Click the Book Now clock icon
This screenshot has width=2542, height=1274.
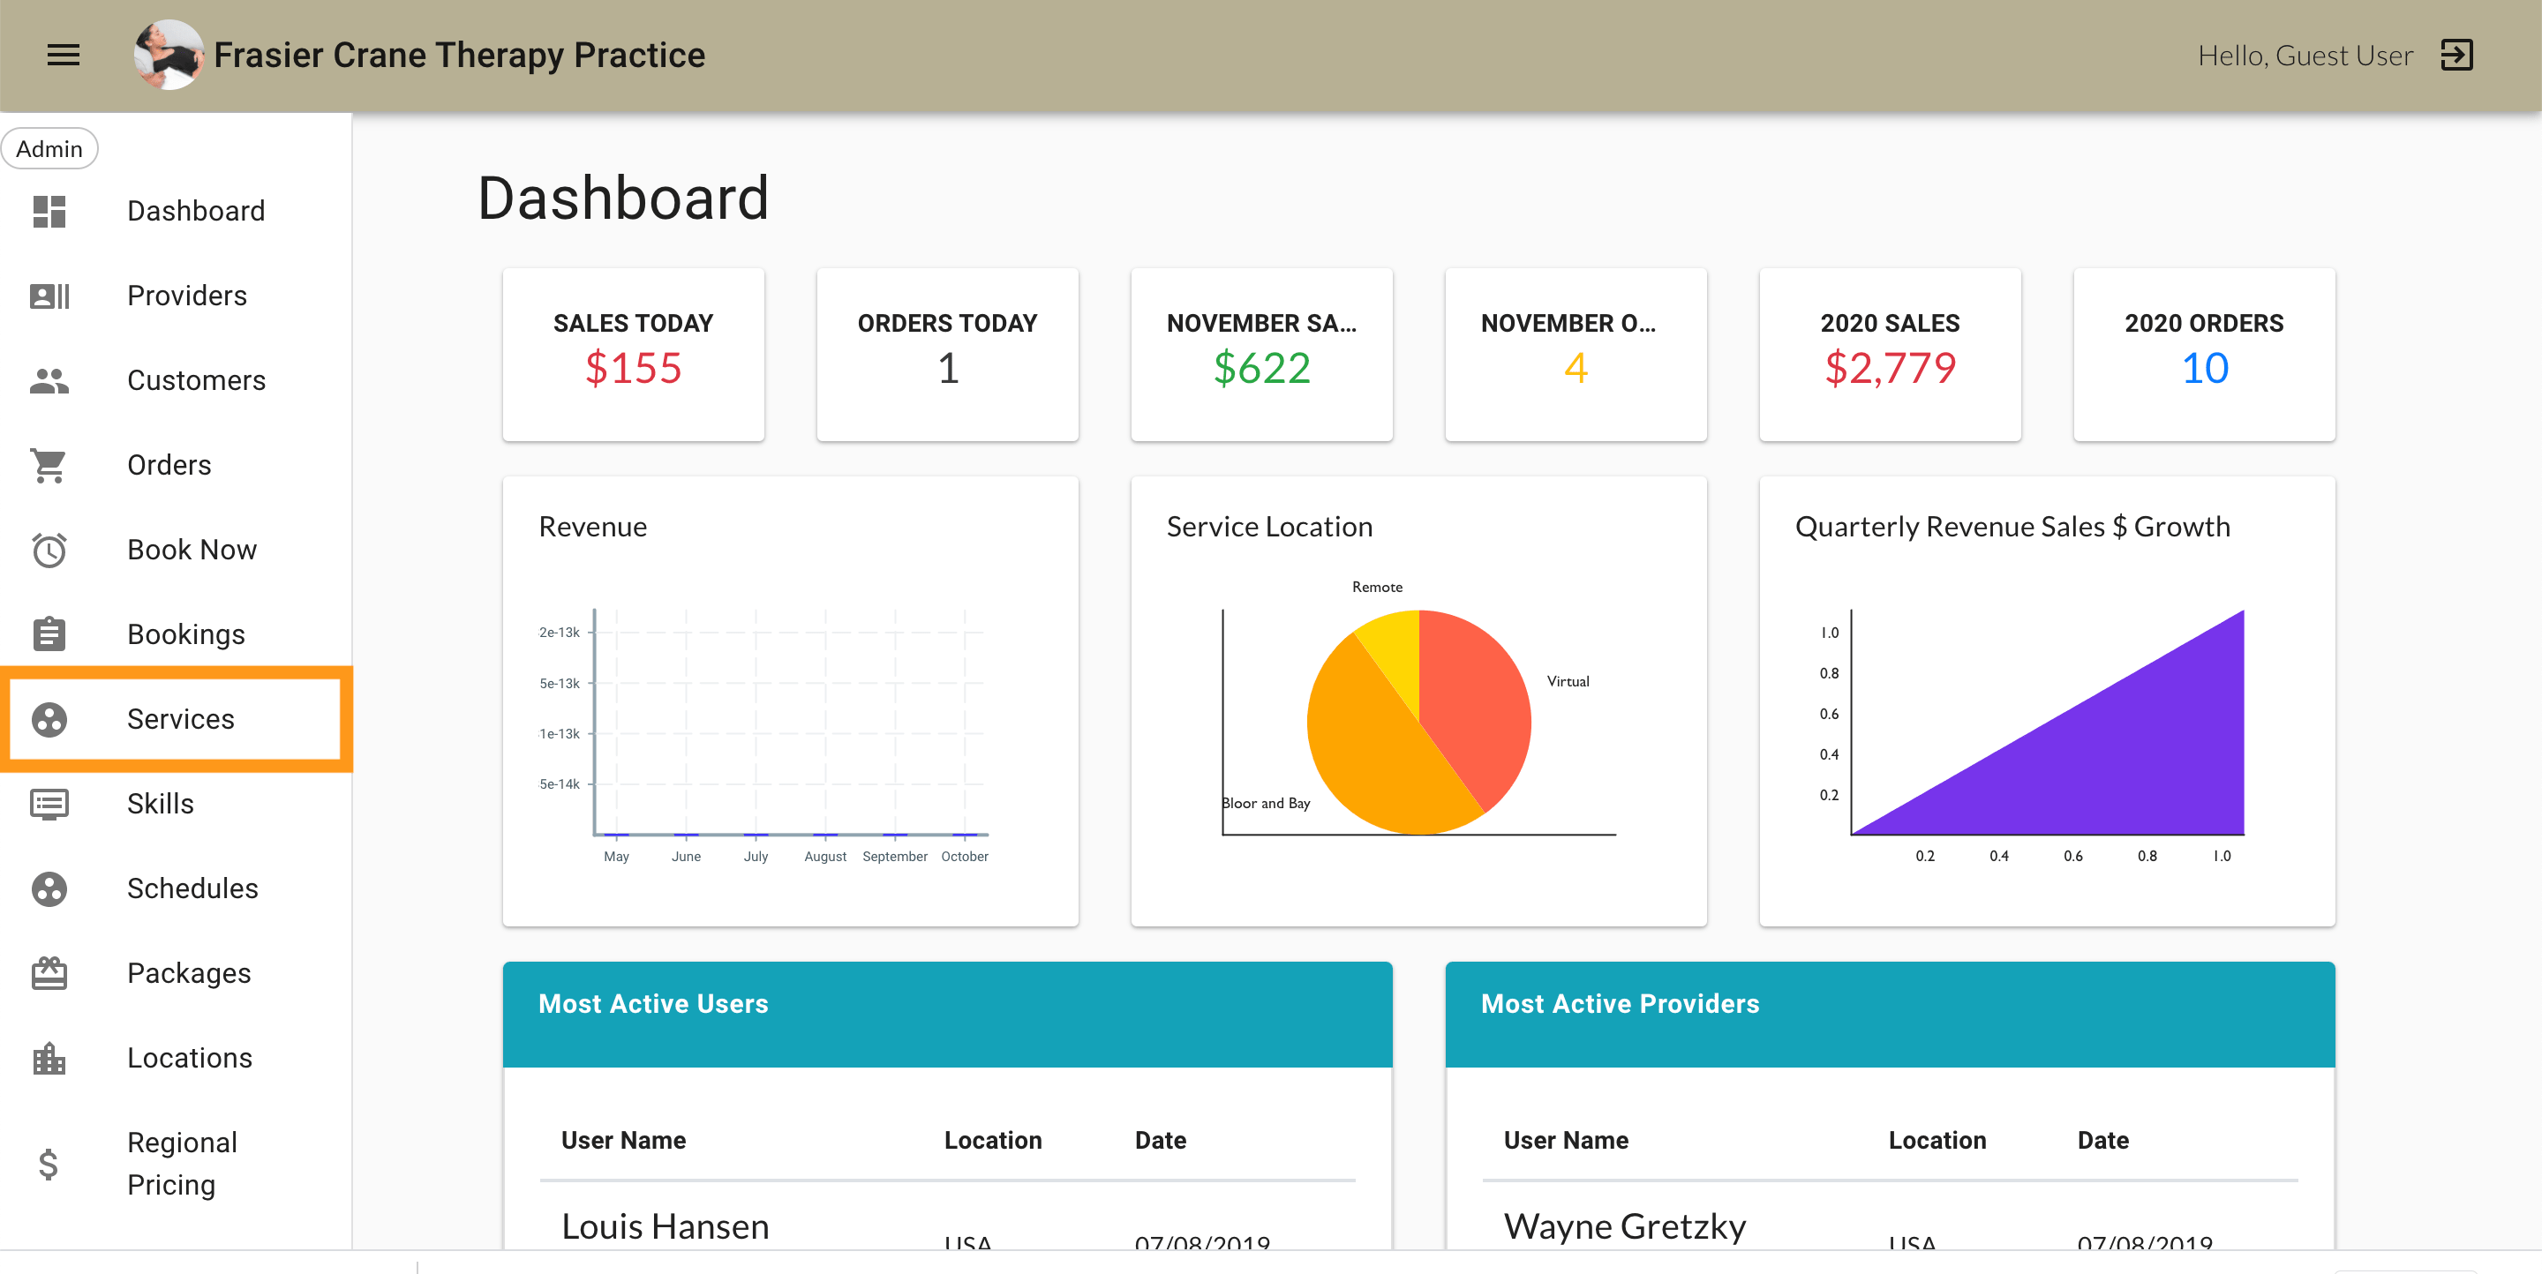point(49,550)
